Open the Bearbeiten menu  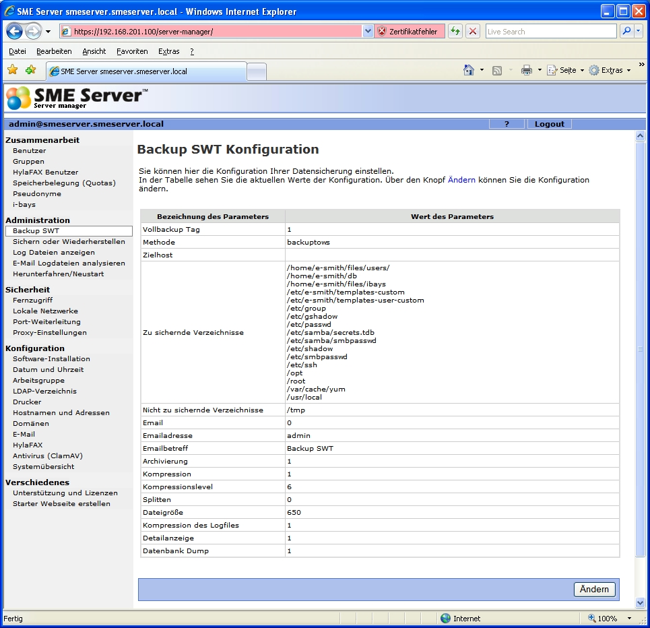[54, 51]
